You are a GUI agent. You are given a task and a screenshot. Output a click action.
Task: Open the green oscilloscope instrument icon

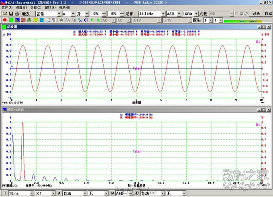[x=12, y=20]
